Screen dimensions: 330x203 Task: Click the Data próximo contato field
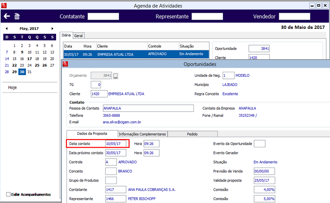(115, 153)
